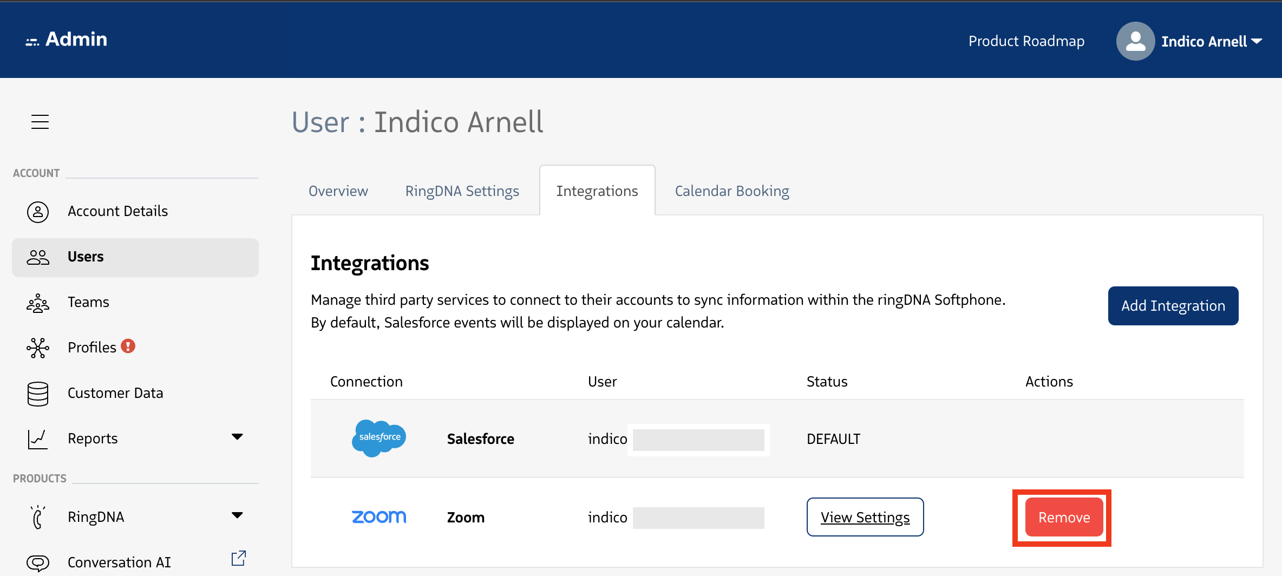Click the Customer Data database icon
This screenshot has height=576, width=1282.
click(38, 394)
